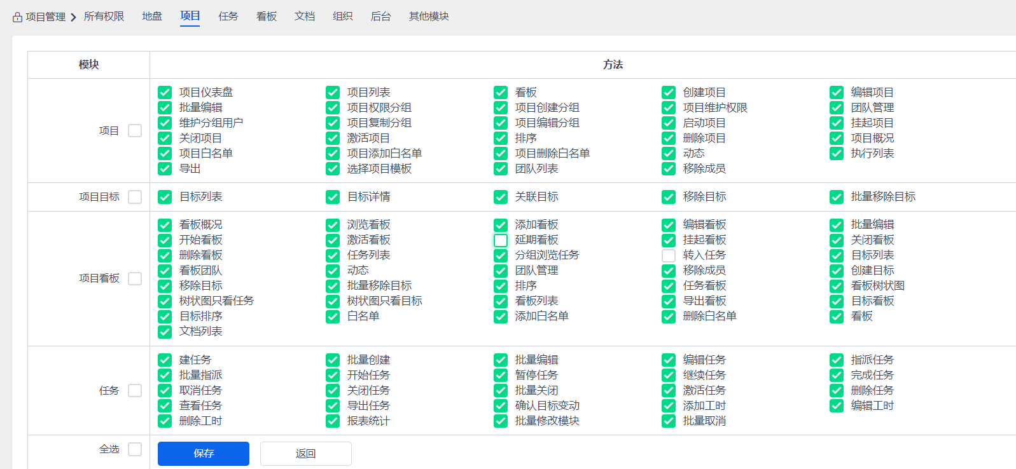Enable the 转入任务 checkbox
This screenshot has width=1016, height=469.
pos(669,255)
